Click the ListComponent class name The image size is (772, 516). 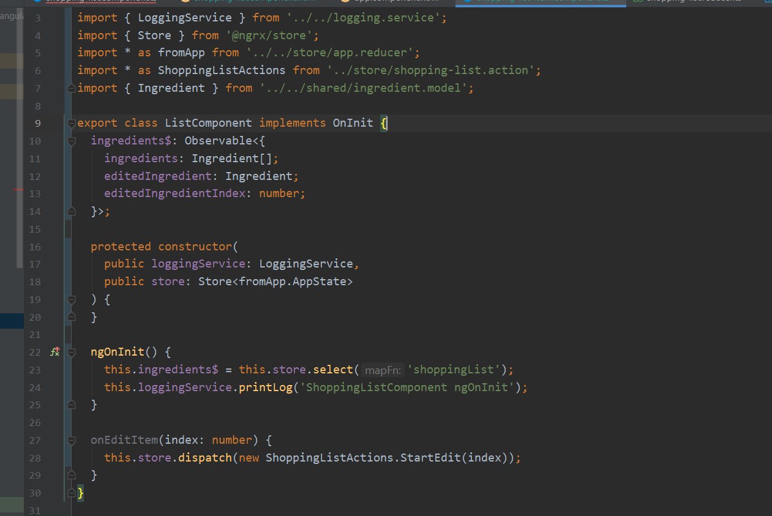pos(208,123)
